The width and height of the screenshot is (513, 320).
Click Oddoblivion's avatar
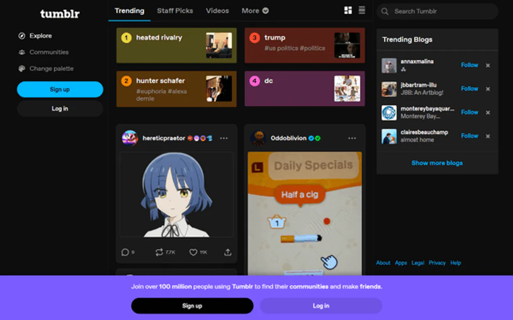[258, 138]
